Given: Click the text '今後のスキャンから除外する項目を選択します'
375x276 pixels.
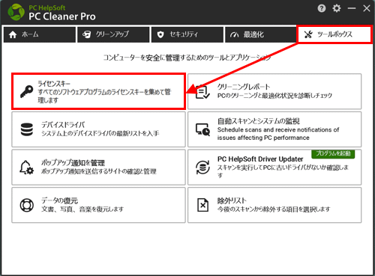Looking at the screenshot, I should 274,209.
